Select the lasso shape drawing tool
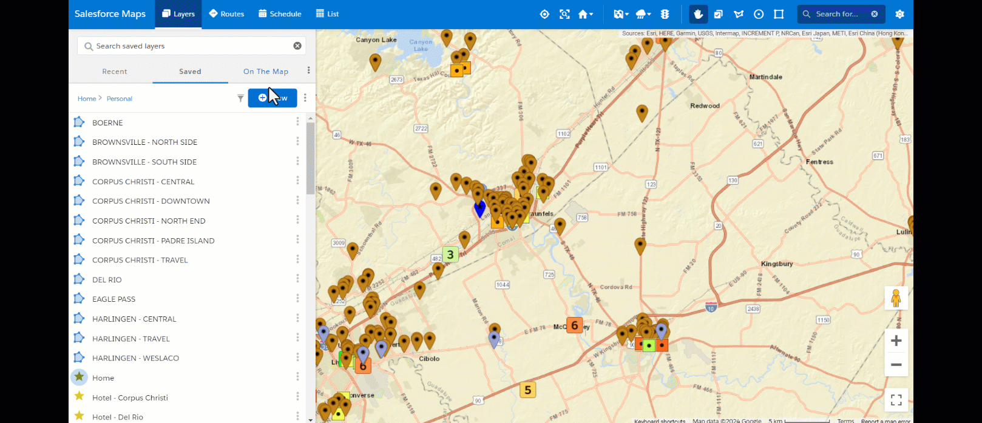The height and width of the screenshot is (423, 982). point(739,14)
